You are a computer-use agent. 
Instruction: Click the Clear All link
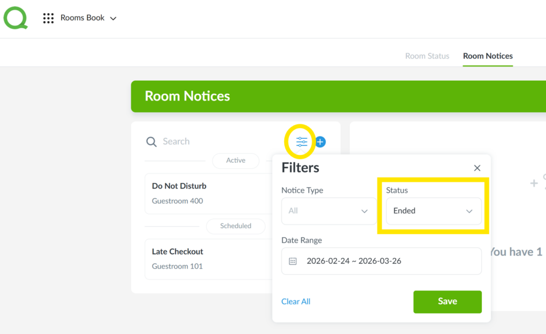click(x=296, y=302)
